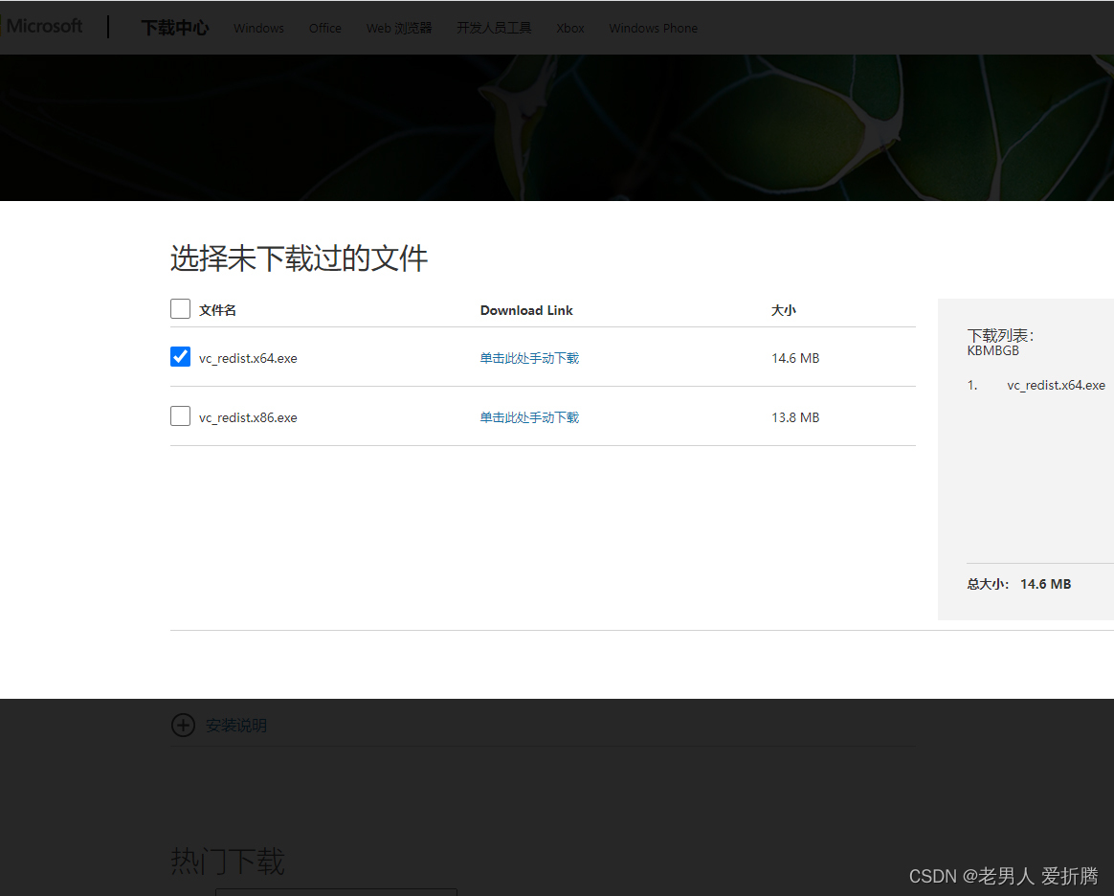
Task: Navigate to Web 浏览器
Action: [398, 28]
